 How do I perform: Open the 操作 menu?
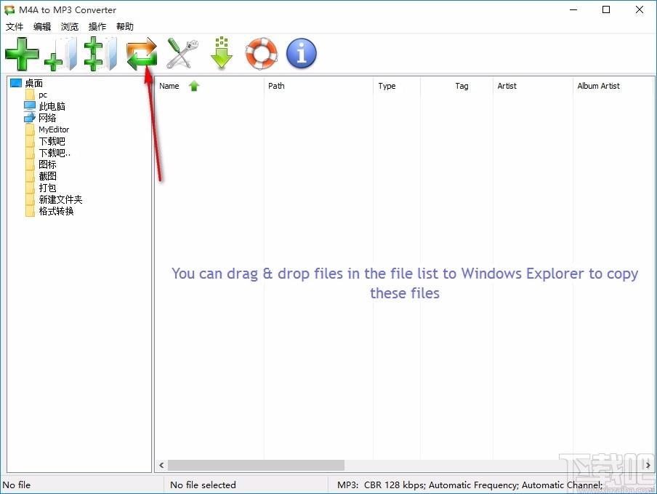97,27
